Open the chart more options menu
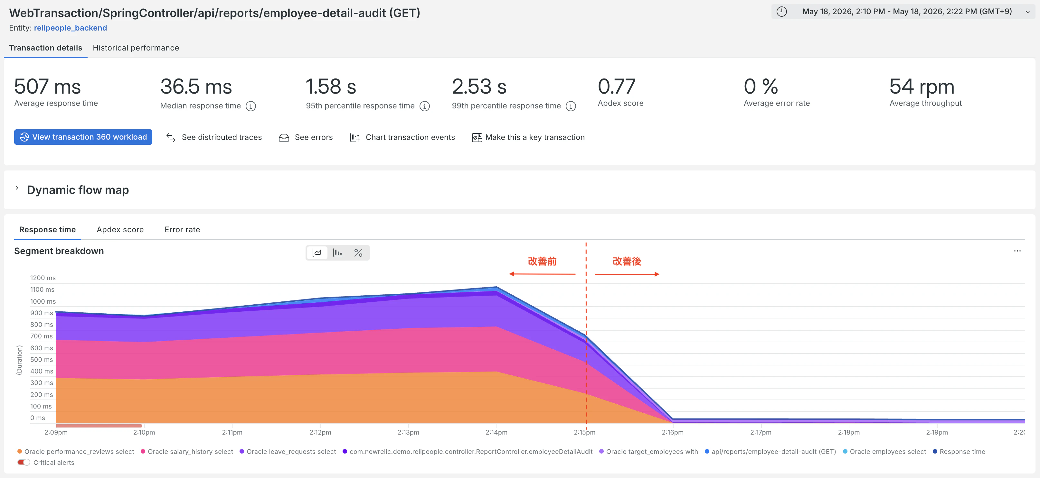 point(1017,251)
